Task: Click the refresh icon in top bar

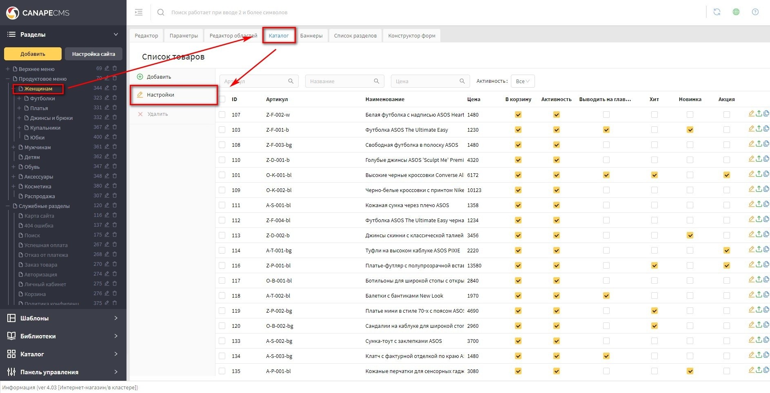Action: pyautogui.click(x=717, y=12)
